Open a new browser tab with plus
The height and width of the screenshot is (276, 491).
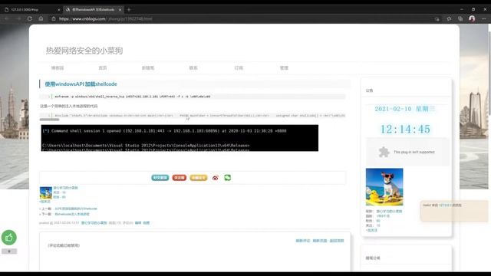(129, 10)
